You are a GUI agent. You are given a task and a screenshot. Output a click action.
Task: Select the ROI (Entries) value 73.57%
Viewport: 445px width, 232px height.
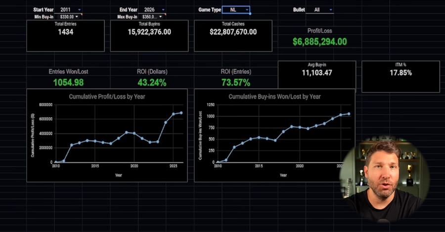(236, 82)
